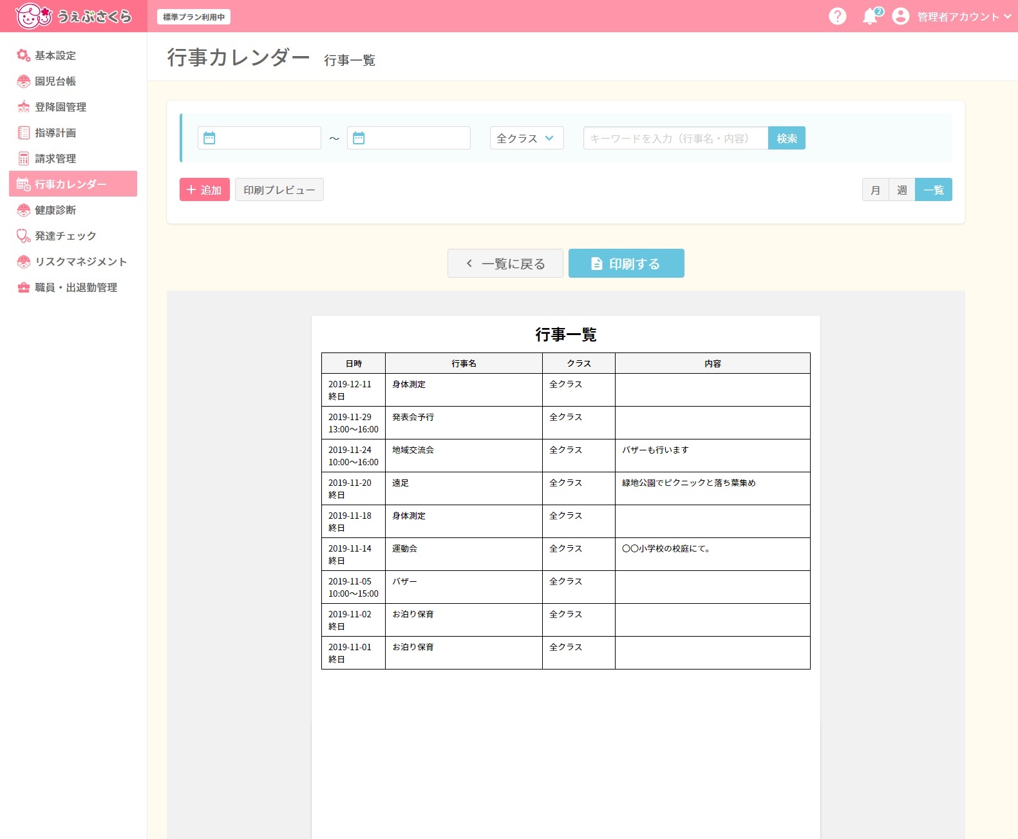Open リスクマネジメント menu item
1018x839 pixels.
click(x=73, y=262)
